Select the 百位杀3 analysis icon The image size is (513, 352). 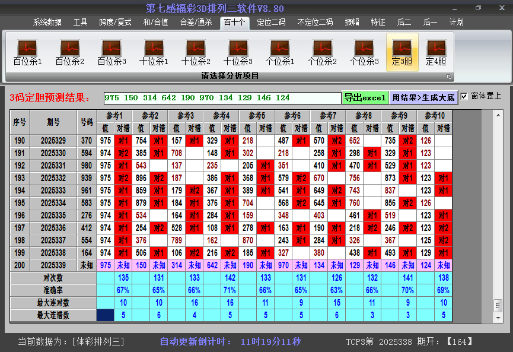111,50
